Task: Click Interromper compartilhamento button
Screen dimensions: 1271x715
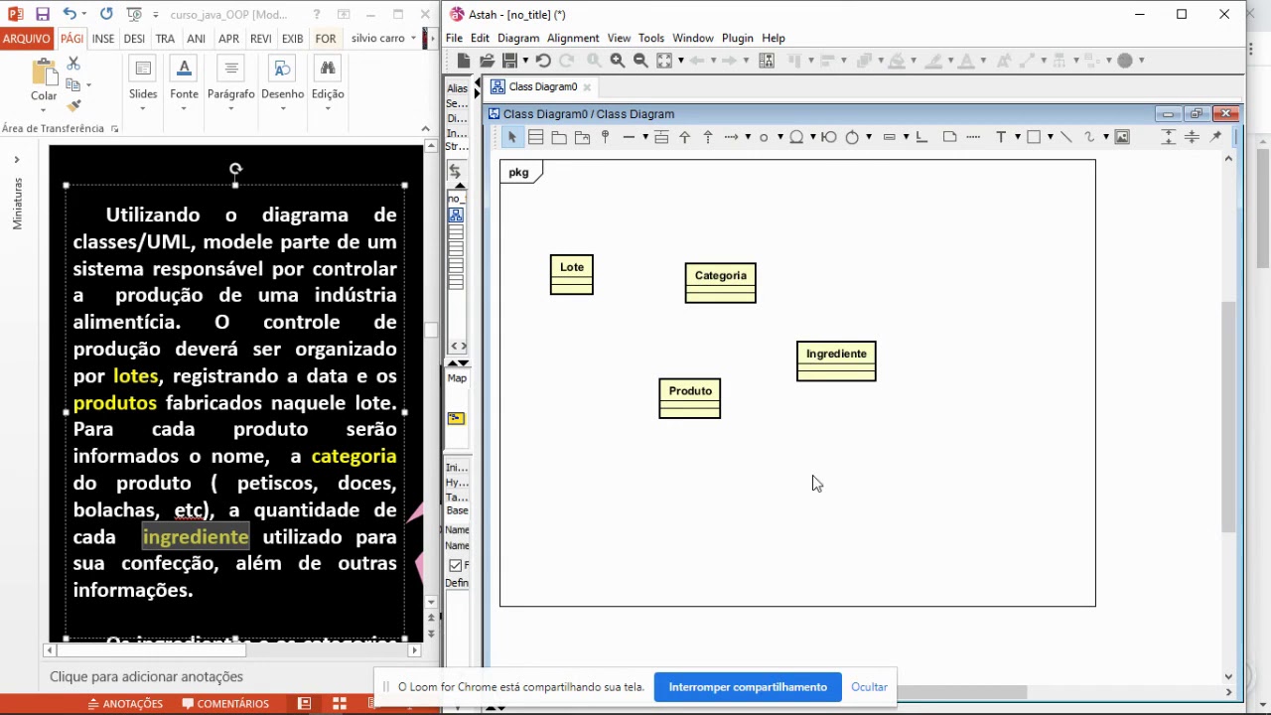Action: [748, 687]
